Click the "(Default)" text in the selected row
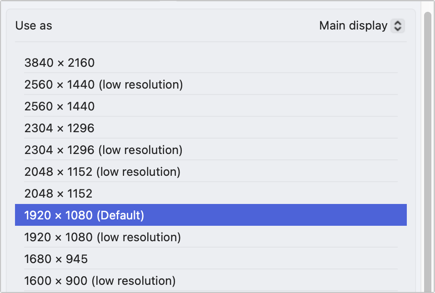This screenshot has width=435, height=293. pos(120,215)
